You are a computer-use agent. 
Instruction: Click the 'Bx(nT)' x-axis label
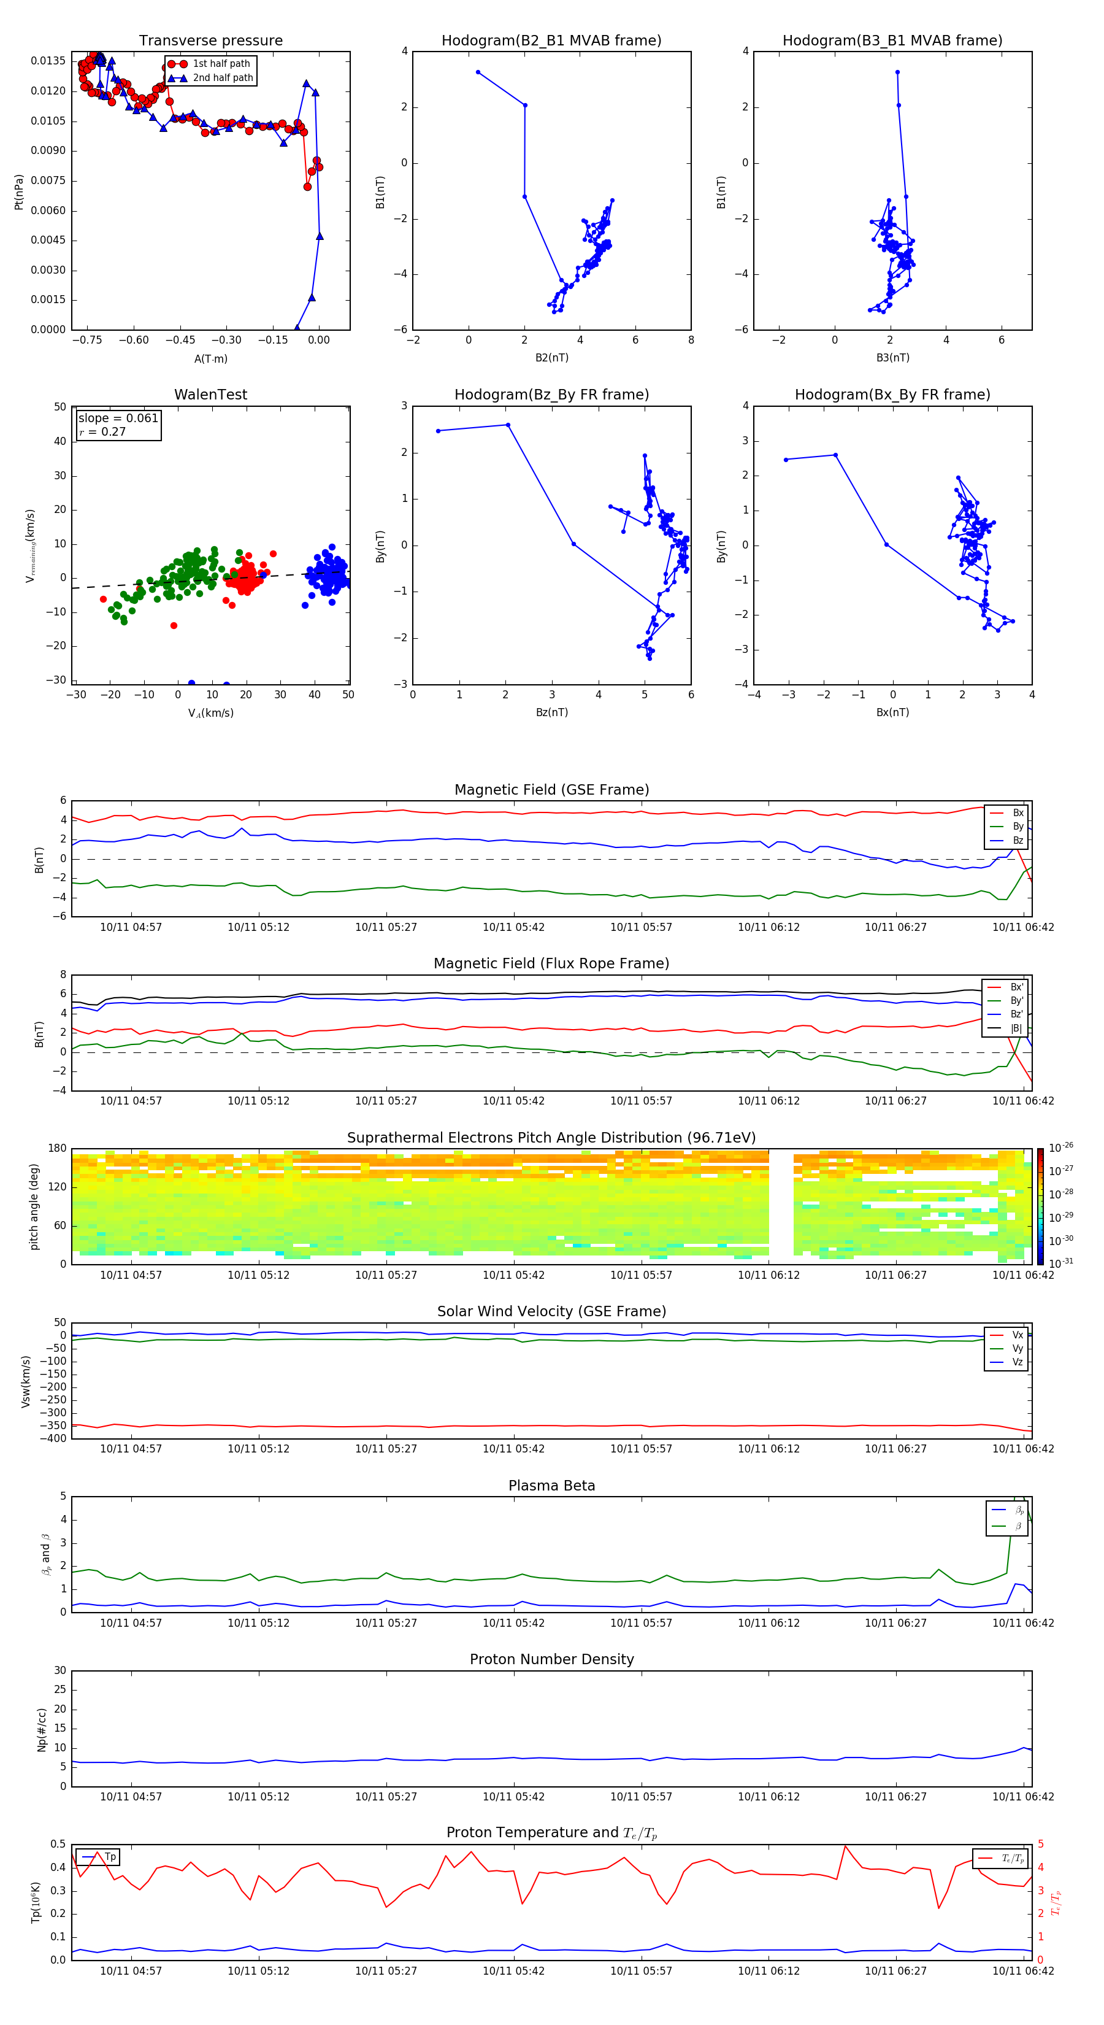pyautogui.click(x=892, y=712)
